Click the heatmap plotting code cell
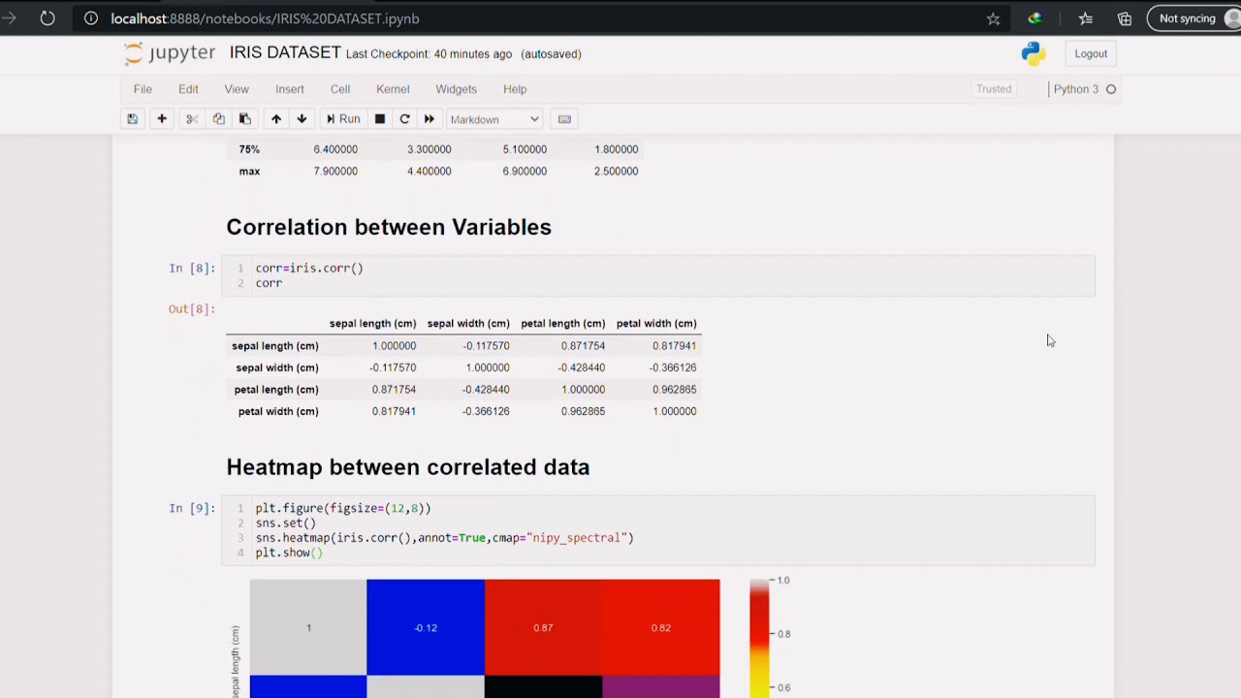 [658, 530]
